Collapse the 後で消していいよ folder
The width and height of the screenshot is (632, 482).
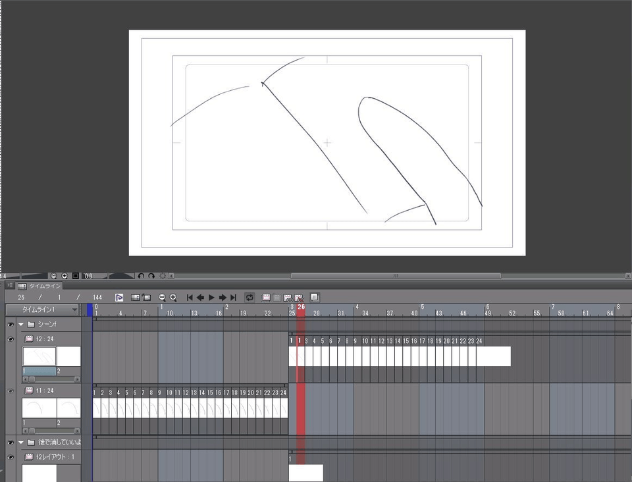pyautogui.click(x=21, y=442)
